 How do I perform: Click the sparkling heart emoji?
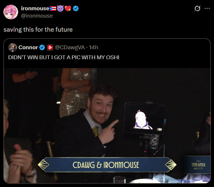[x=68, y=8]
